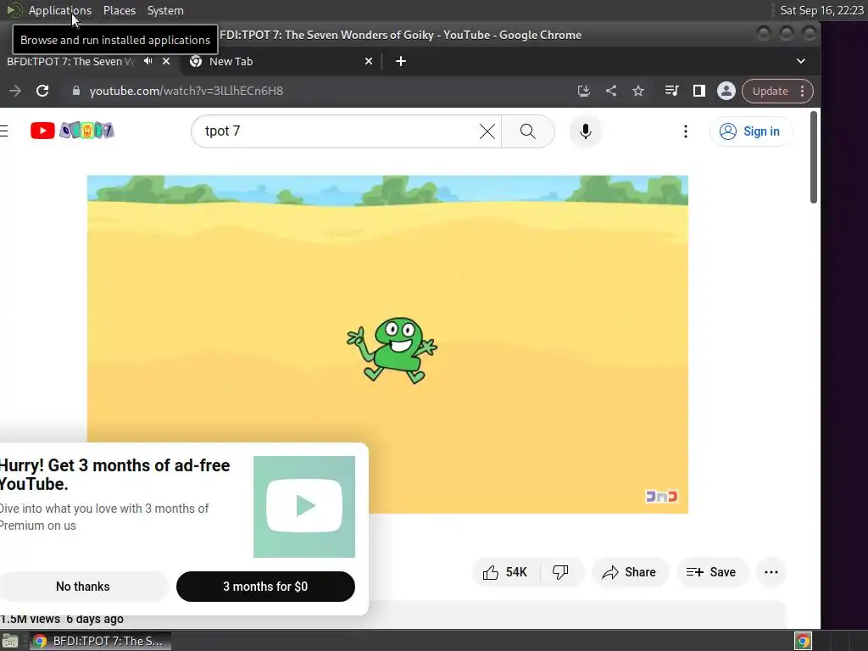The image size is (868, 651).
Task: Open the System menu
Action: click(165, 10)
